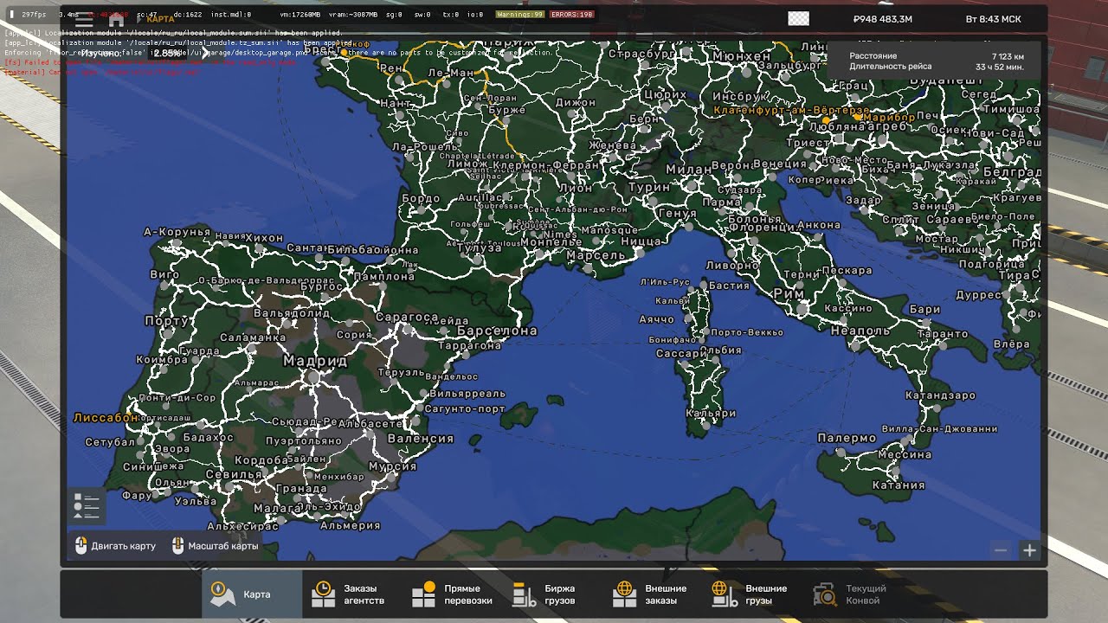Click the Карта tab map-pin icon

[222, 594]
